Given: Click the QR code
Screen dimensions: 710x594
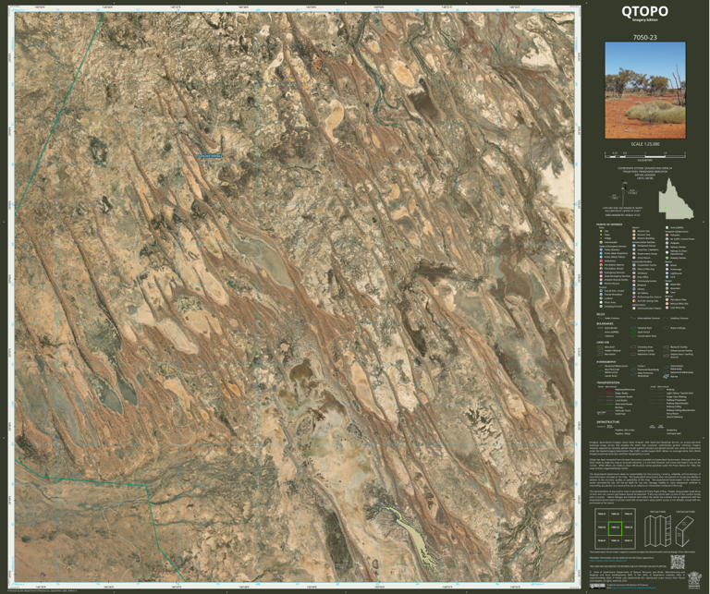Looking at the screenshot, I should coord(678,562).
